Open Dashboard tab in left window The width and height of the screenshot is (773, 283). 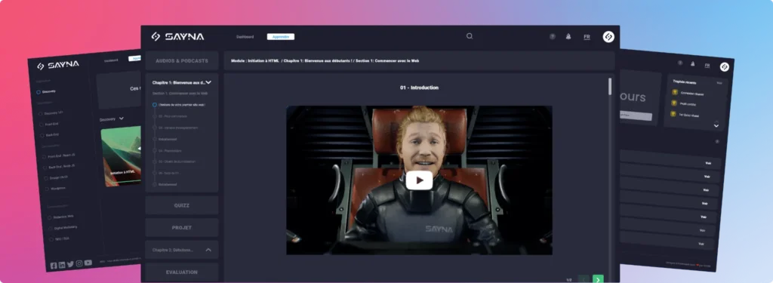click(x=111, y=60)
